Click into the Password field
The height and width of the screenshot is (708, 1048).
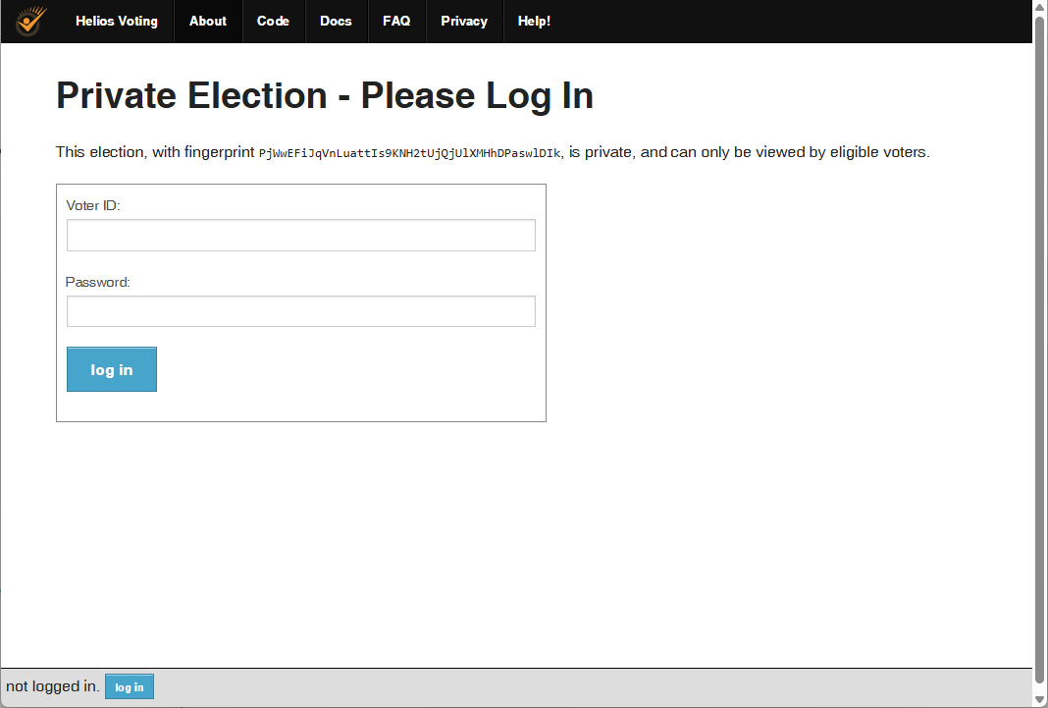(x=300, y=311)
